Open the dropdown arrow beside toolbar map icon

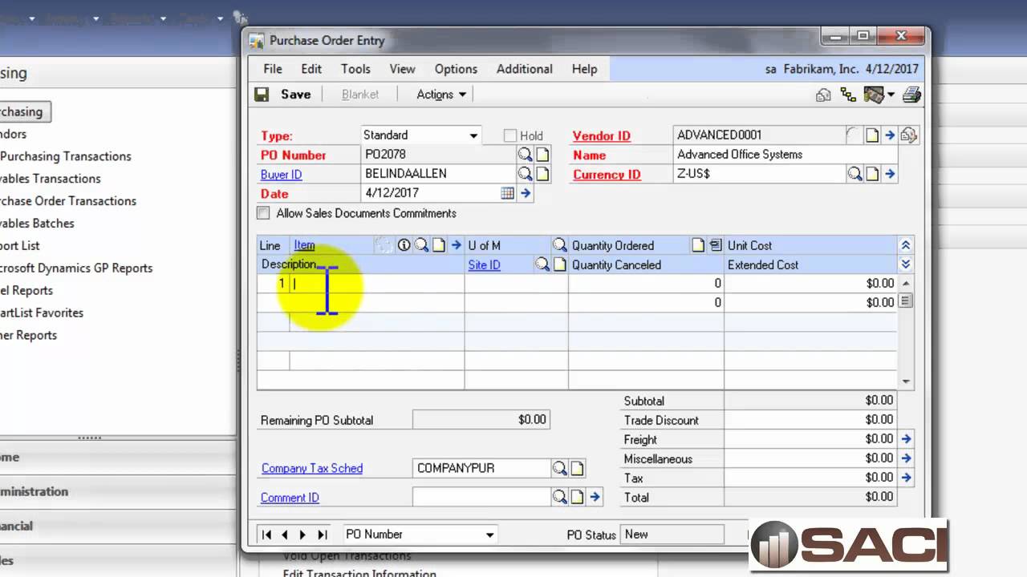click(x=891, y=95)
